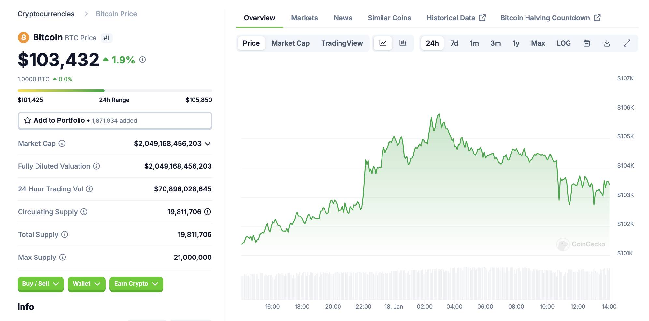
Task: Toggle LOG scale on chart
Action: [x=564, y=43]
